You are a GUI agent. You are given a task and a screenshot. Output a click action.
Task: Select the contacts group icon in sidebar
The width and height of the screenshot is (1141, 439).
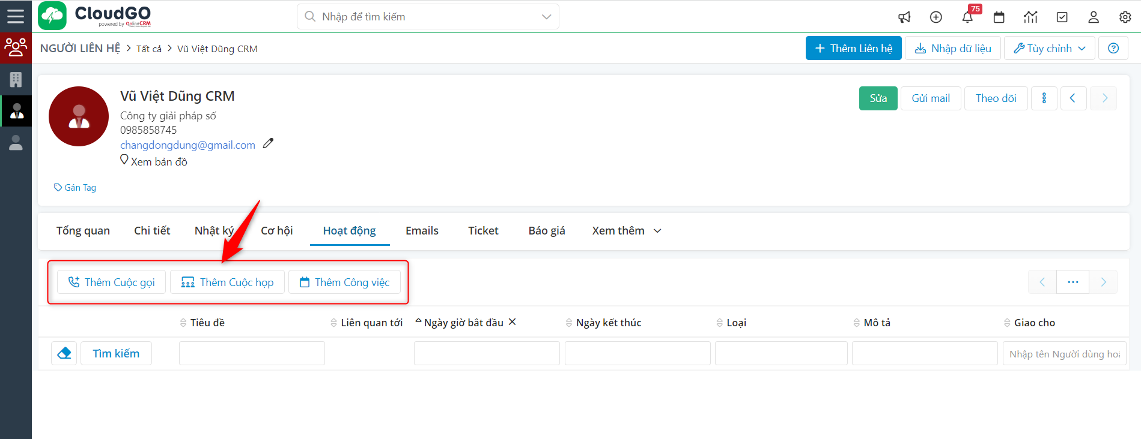pos(16,47)
